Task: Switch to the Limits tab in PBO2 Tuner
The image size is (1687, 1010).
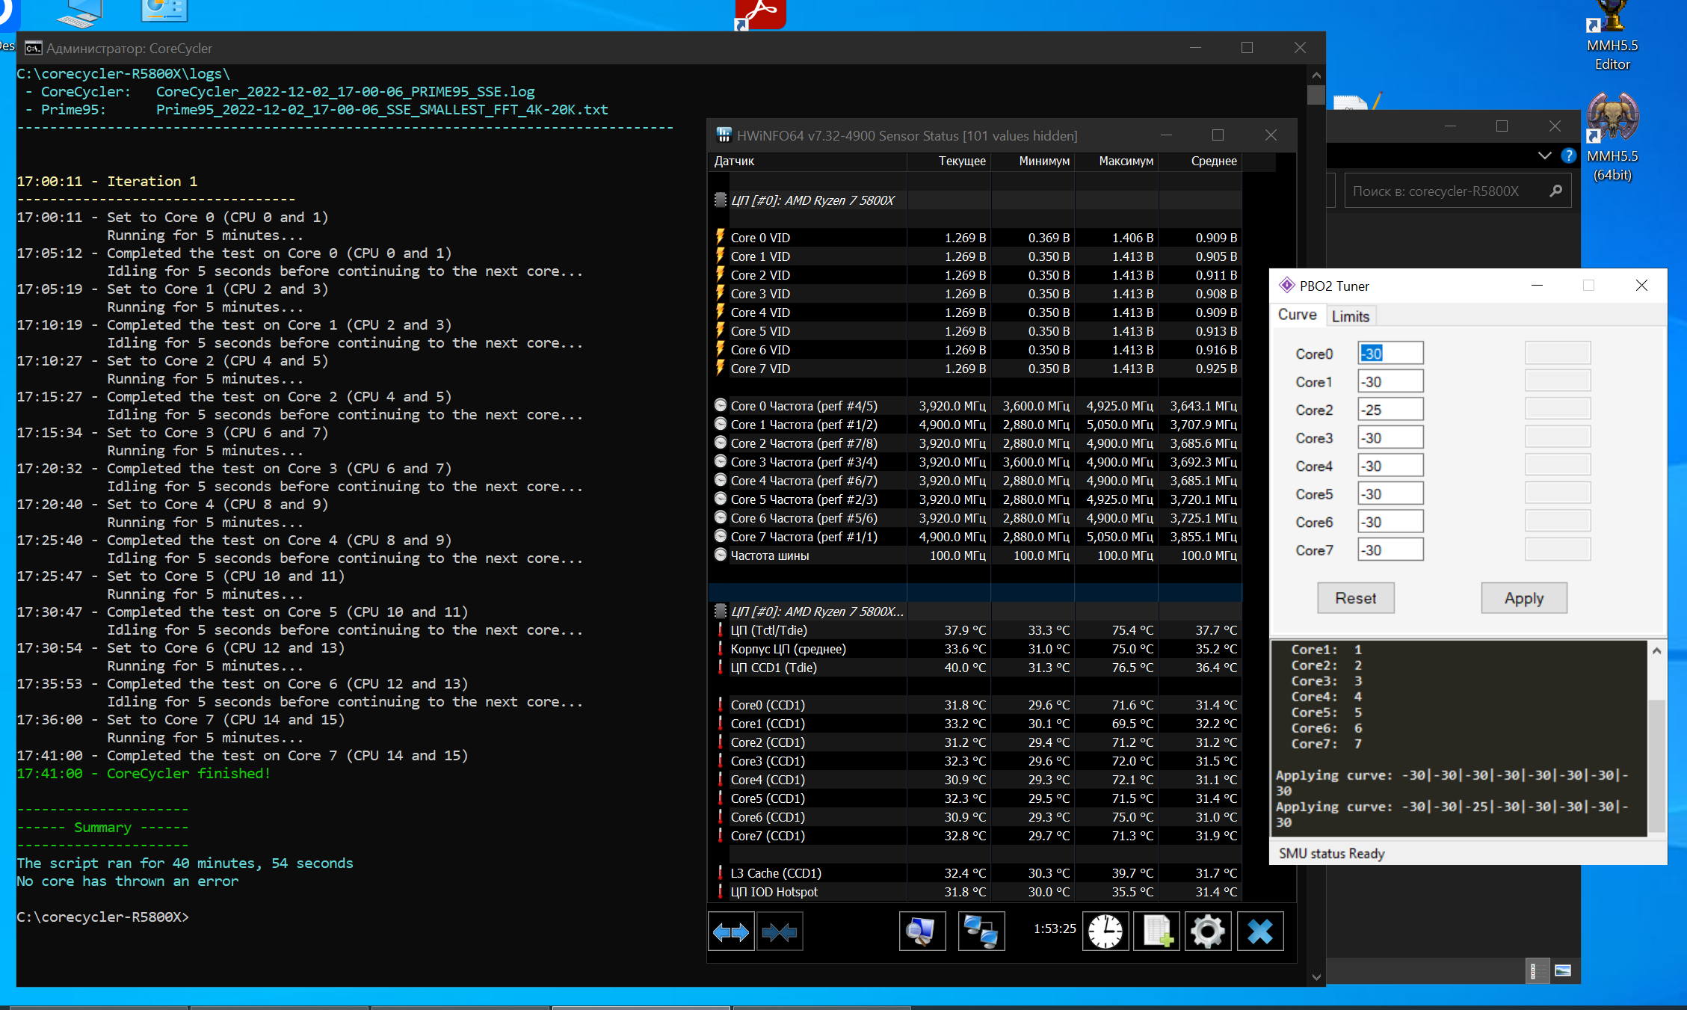Action: click(x=1350, y=316)
